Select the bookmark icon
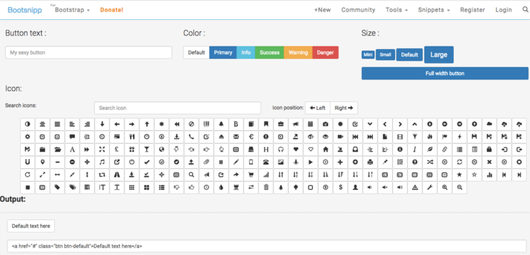This screenshot has height=255, width=530. pyautogui.click(x=266, y=125)
